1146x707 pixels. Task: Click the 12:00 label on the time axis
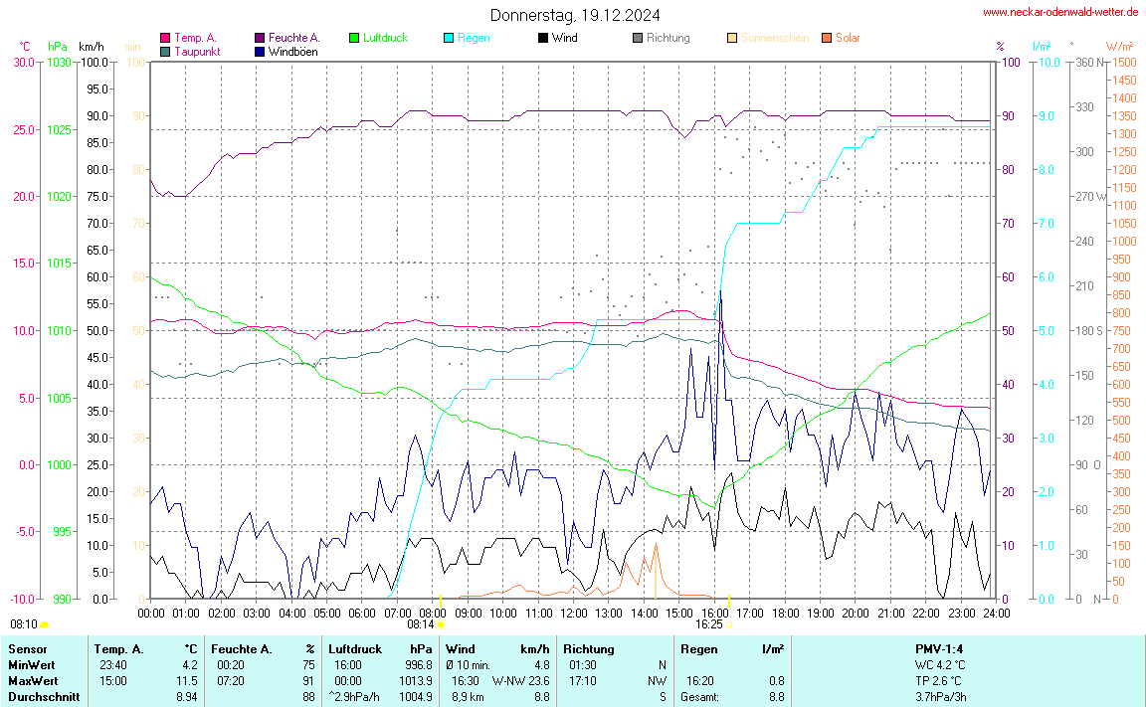pos(573,614)
